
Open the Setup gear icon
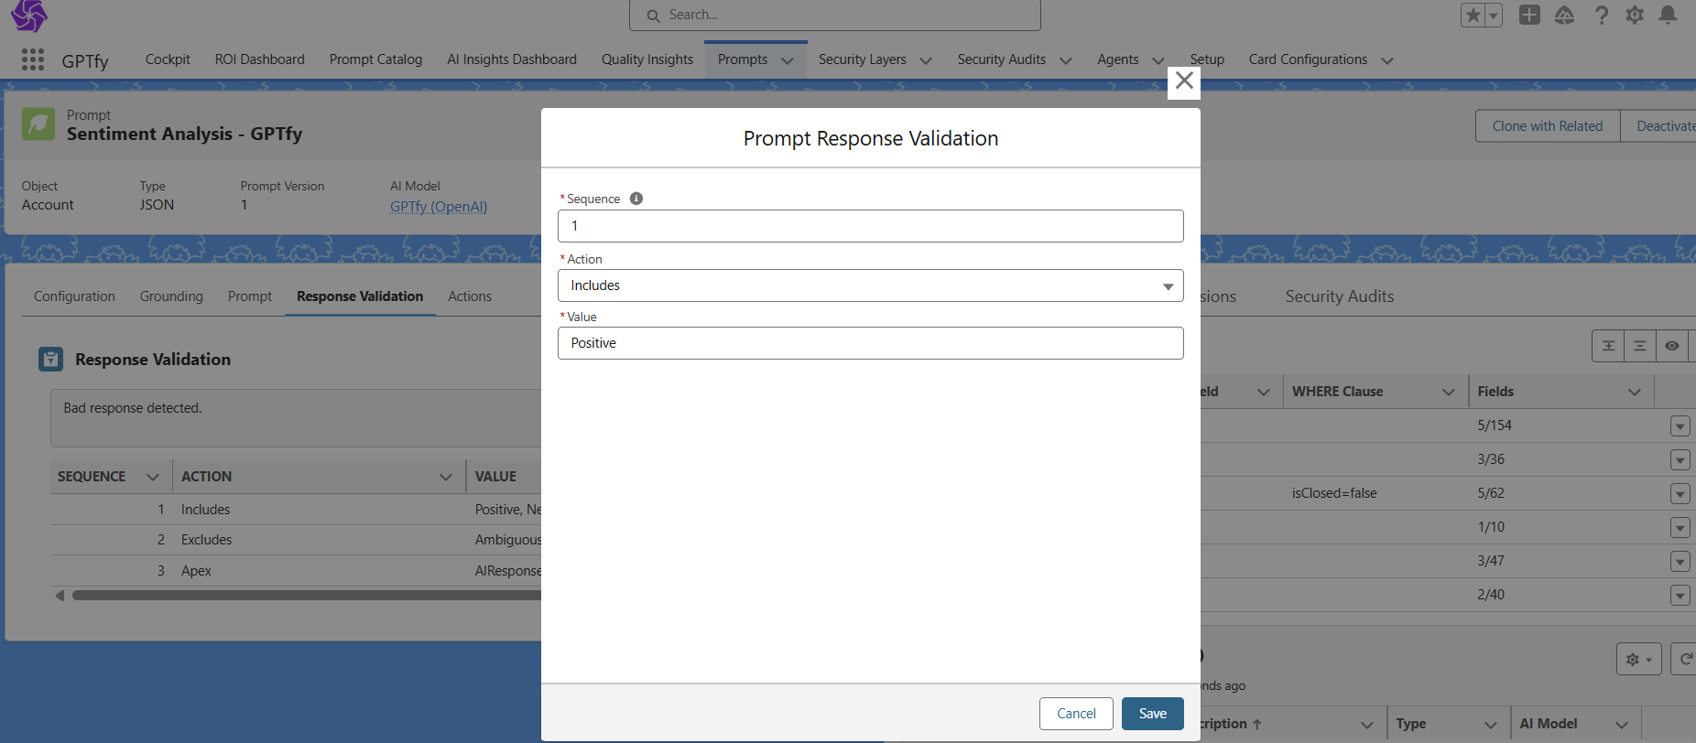pyautogui.click(x=1635, y=15)
